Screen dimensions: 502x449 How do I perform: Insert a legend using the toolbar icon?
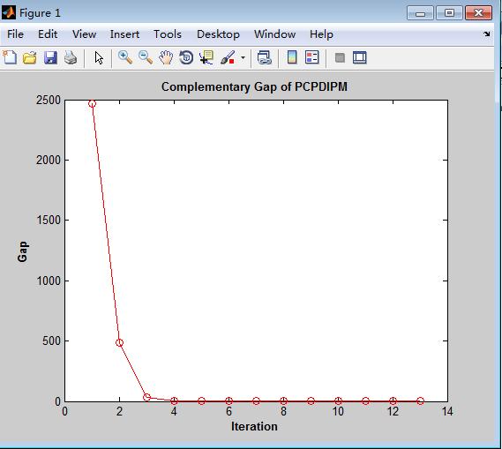click(311, 58)
